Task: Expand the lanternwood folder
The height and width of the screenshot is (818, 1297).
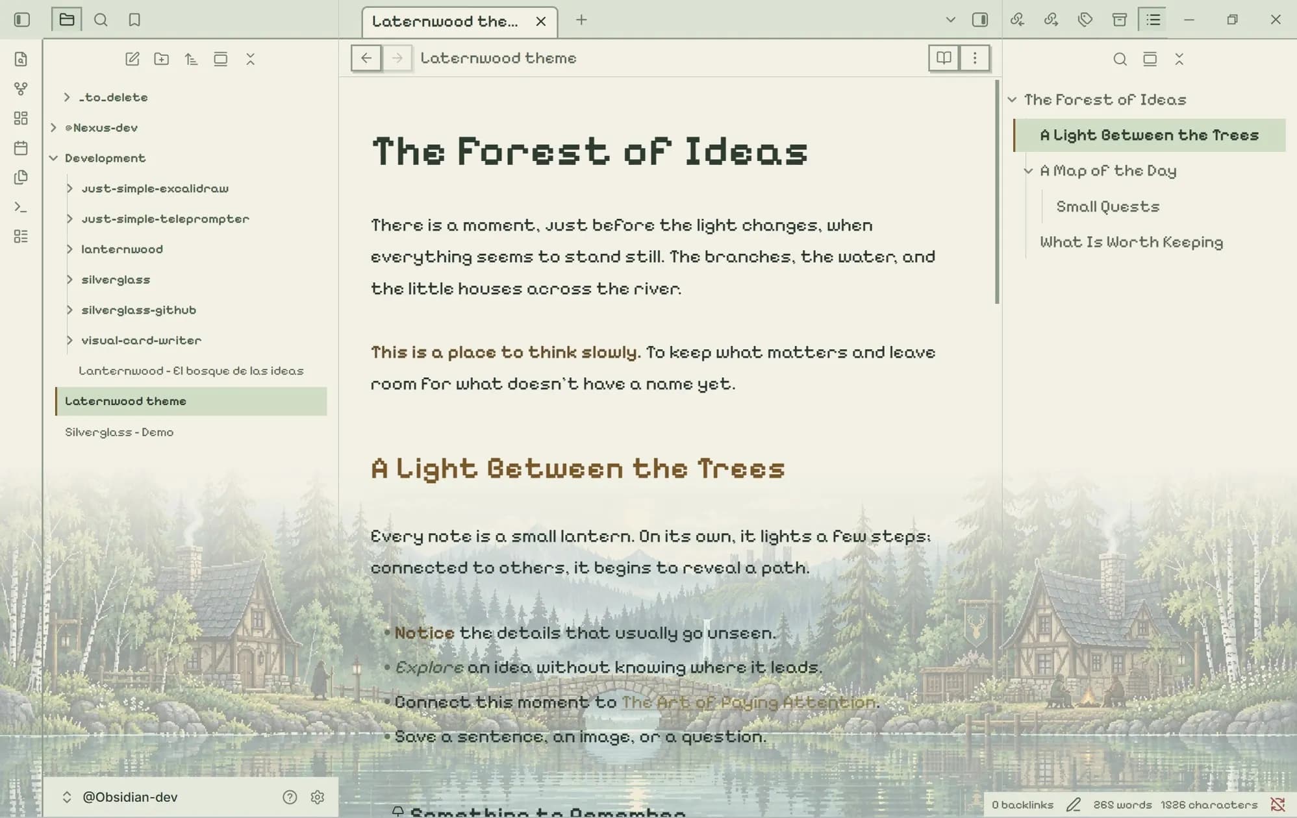Action: (x=69, y=249)
